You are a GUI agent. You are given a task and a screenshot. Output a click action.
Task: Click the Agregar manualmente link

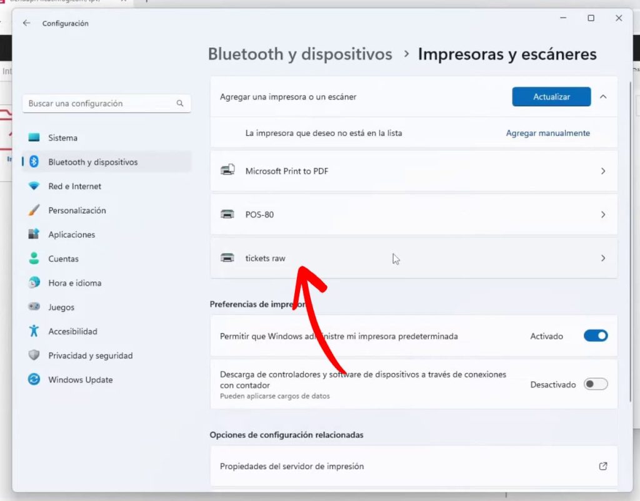pyautogui.click(x=547, y=133)
